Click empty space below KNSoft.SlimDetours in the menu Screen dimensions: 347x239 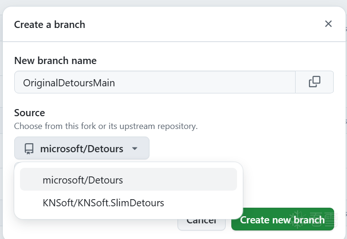click(128, 215)
